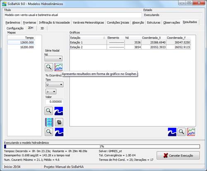Open the comparison operator dropdown showing >
This screenshot has width=207, height=171.
click(x=51, y=92)
